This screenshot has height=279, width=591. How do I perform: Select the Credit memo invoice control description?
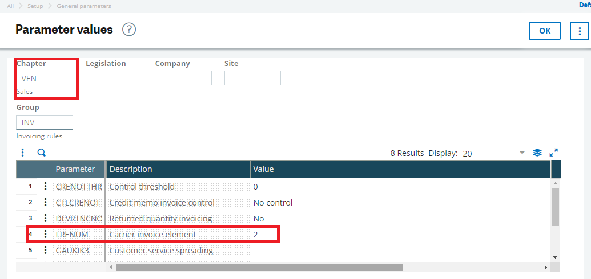pyautogui.click(x=178, y=202)
